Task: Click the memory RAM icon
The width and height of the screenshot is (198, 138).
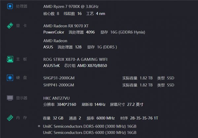Action: tap(10, 118)
